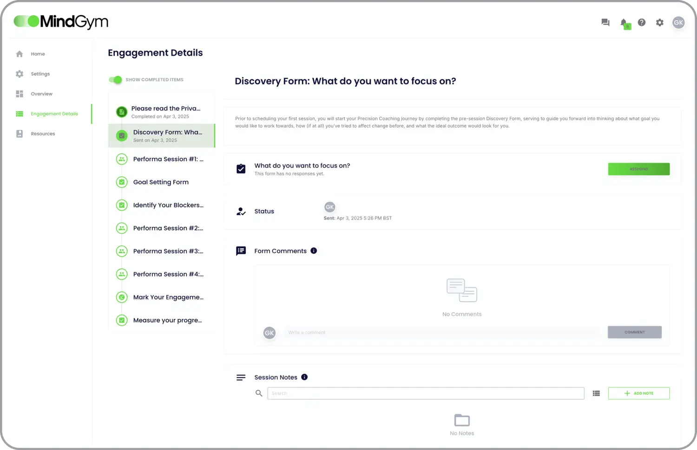The width and height of the screenshot is (697, 450).
Task: Open Settings in the left navigation
Action: (x=40, y=74)
